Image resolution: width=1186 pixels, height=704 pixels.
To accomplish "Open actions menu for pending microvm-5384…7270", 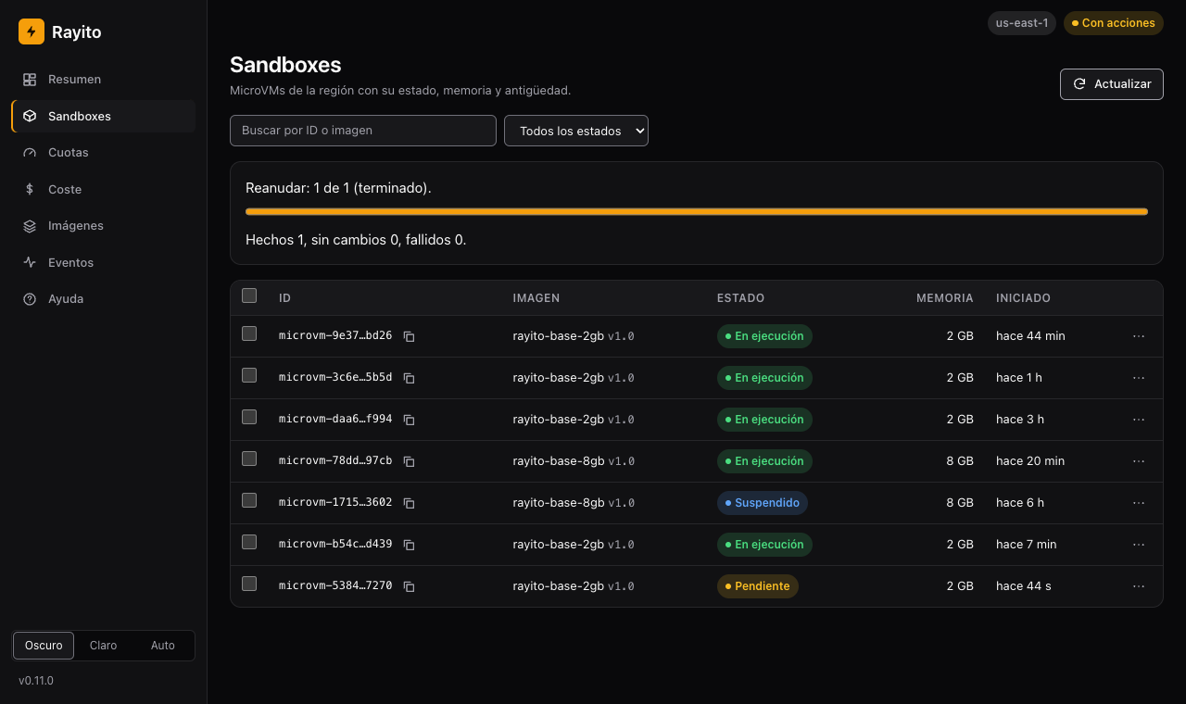I will coord(1139,586).
